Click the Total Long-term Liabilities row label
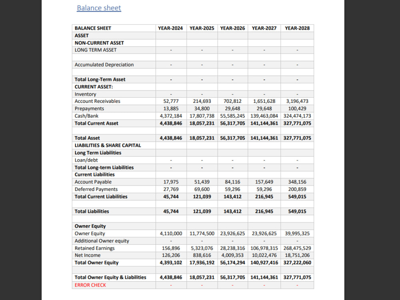The width and height of the screenshot is (400, 300). coord(104,168)
